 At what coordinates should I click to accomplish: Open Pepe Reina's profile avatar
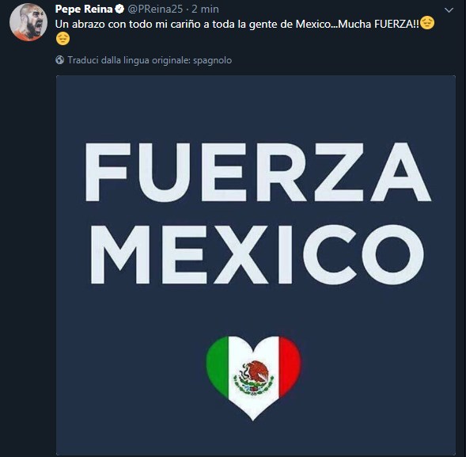[28, 22]
